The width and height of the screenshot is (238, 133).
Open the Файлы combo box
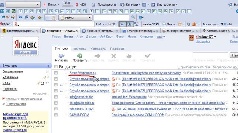(x=75, y=18)
